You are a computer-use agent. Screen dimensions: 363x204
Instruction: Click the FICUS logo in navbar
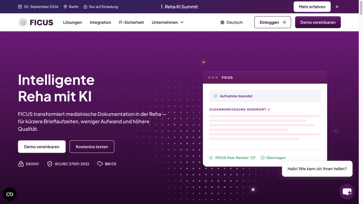pyautogui.click(x=36, y=22)
